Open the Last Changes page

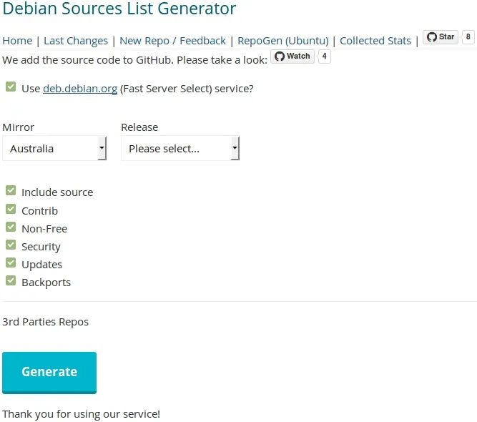click(x=76, y=41)
